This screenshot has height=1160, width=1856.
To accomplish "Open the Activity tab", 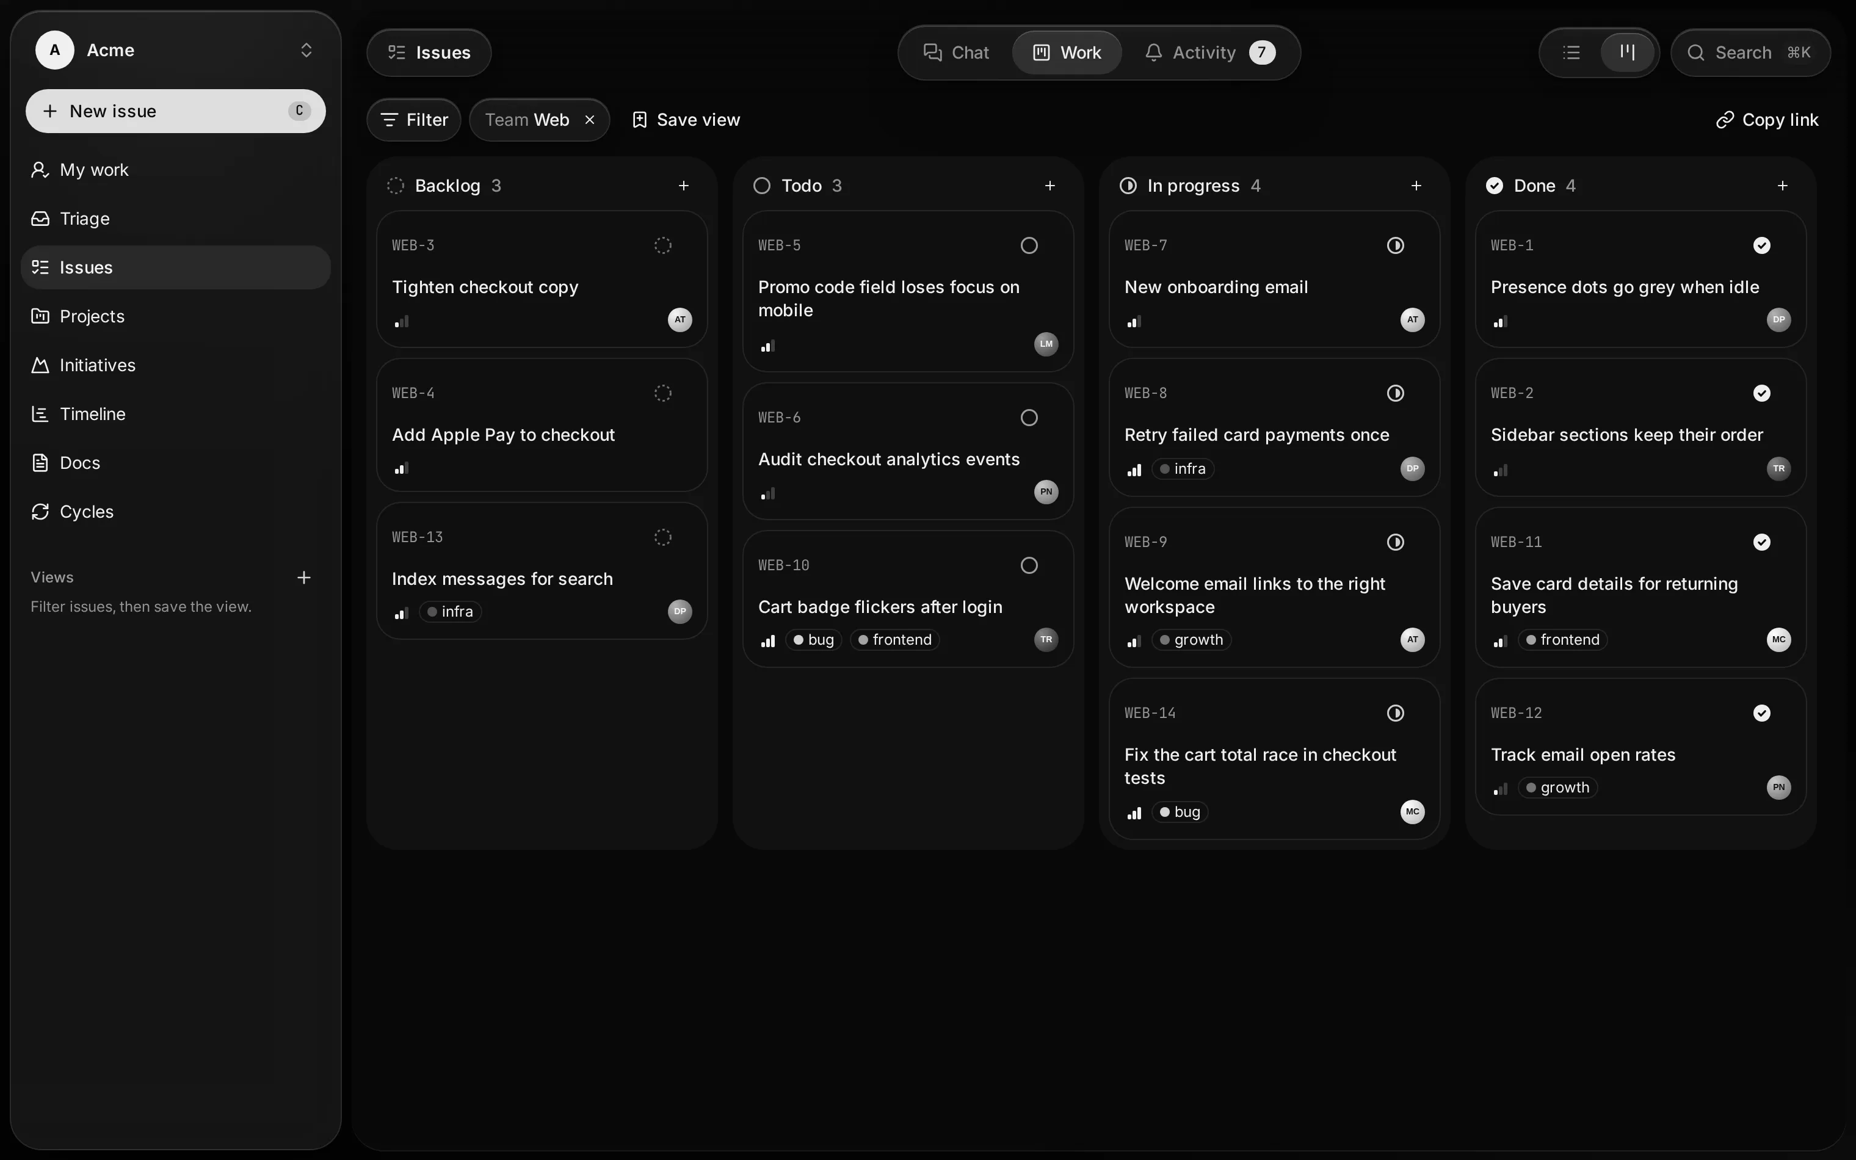I will click(x=1210, y=52).
